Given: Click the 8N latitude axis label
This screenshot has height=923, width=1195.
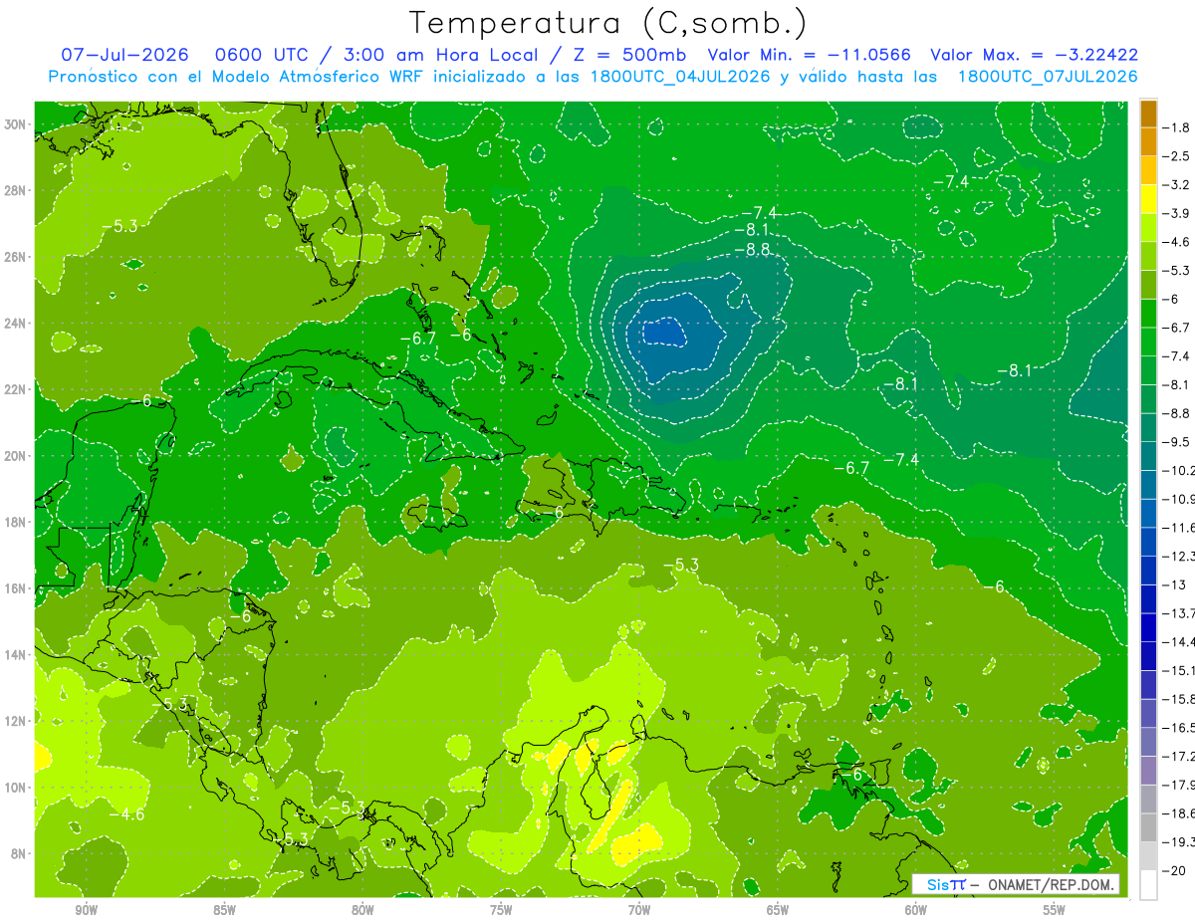Looking at the screenshot, I should pos(18,854).
